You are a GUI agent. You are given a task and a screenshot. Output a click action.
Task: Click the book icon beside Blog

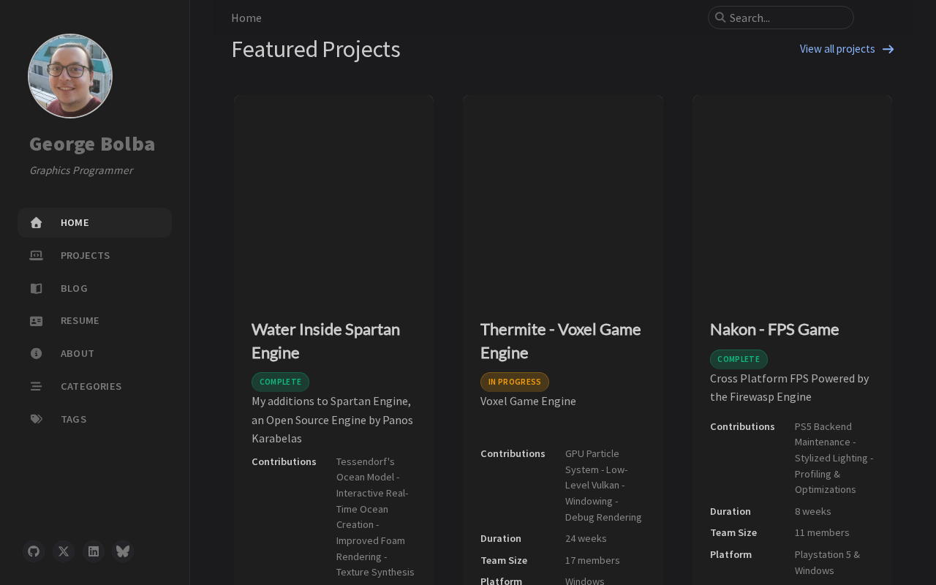pyautogui.click(x=36, y=288)
